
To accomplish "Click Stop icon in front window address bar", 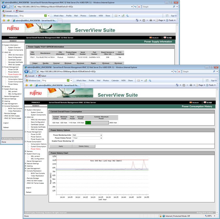I will [x=179, y=72].
